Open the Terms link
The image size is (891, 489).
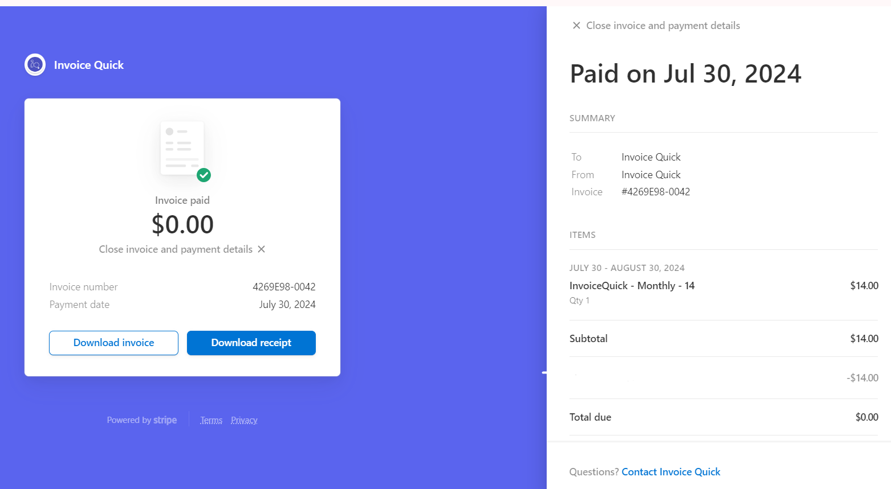211,420
